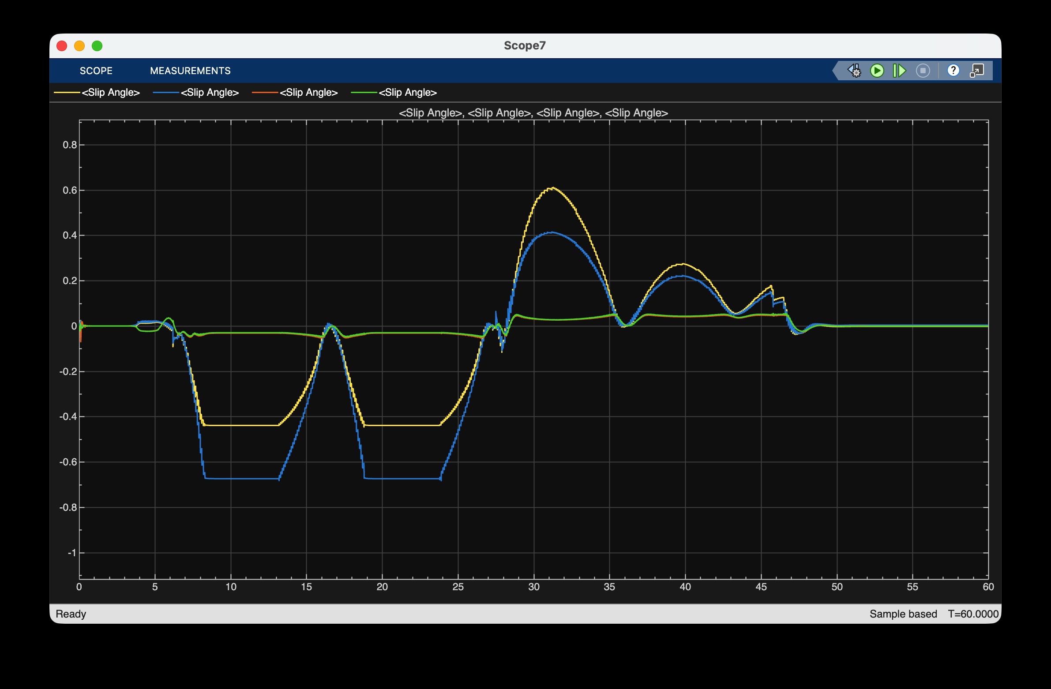Screen dimensions: 1051x689
Task: Click the Sample based status label
Action: pos(903,614)
